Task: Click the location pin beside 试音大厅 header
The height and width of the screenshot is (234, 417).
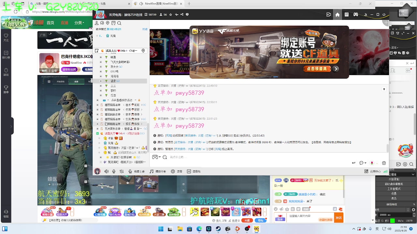Action: 143,51
